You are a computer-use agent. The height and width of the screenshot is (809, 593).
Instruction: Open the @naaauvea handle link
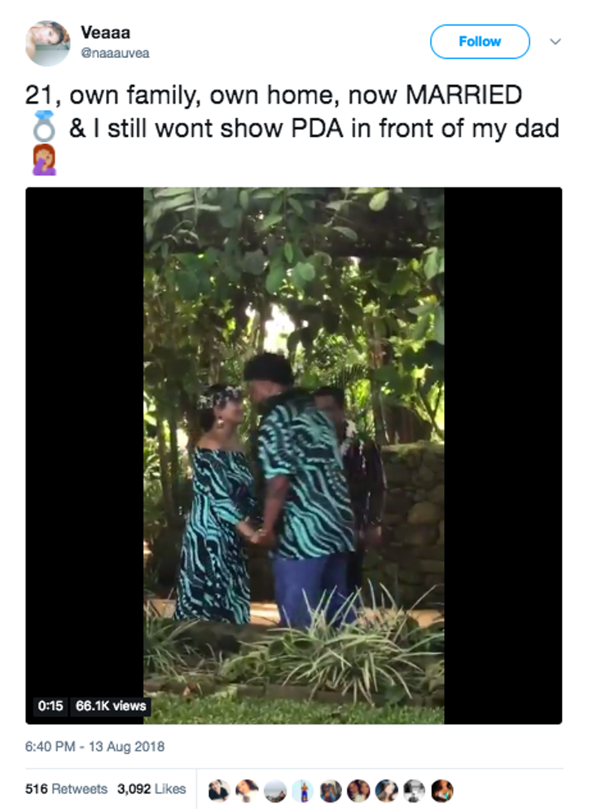(x=115, y=53)
